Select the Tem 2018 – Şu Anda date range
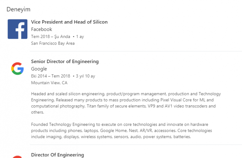242x158 pixels. pyautogui.click(x=51, y=37)
